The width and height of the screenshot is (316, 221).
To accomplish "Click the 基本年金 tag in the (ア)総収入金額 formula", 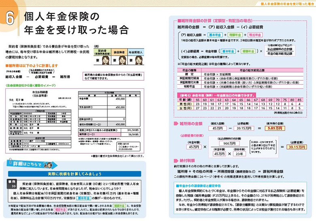I will click(215, 35).
